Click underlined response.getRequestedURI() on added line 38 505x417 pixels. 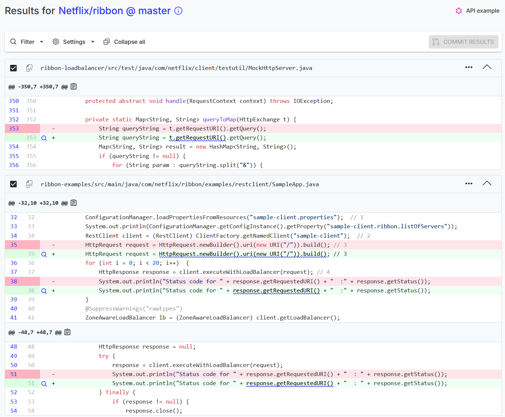click(x=276, y=291)
